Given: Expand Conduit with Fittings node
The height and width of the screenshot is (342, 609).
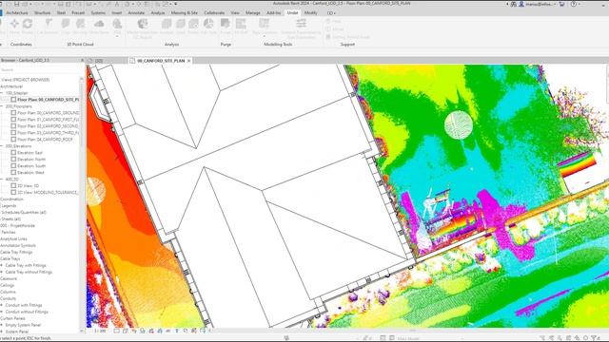Looking at the screenshot, I should click(2, 305).
